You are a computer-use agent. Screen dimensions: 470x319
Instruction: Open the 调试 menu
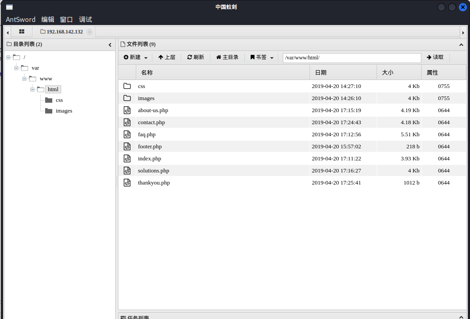[85, 20]
